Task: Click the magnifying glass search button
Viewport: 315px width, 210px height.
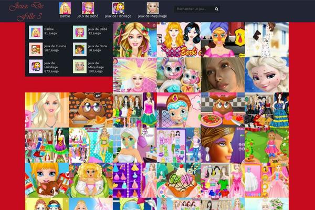Action: pos(216,9)
